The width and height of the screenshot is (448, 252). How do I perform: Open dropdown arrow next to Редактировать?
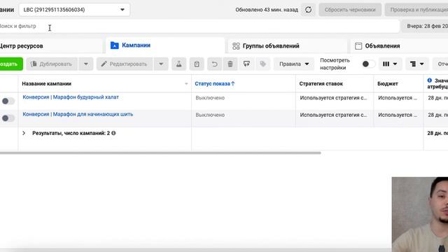[161, 64]
